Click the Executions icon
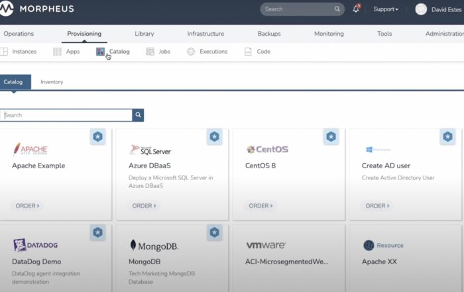This screenshot has height=292, width=464. [x=191, y=52]
